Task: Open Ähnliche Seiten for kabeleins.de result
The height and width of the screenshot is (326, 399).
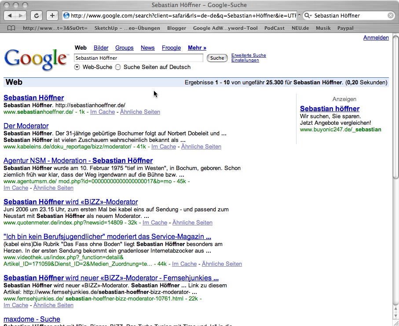Action: coord(201,147)
